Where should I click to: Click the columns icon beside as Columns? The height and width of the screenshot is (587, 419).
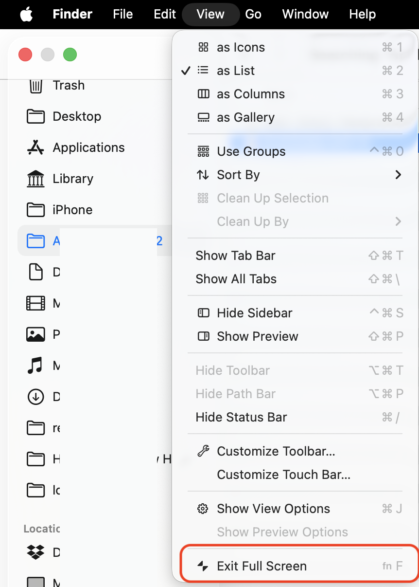[203, 94]
